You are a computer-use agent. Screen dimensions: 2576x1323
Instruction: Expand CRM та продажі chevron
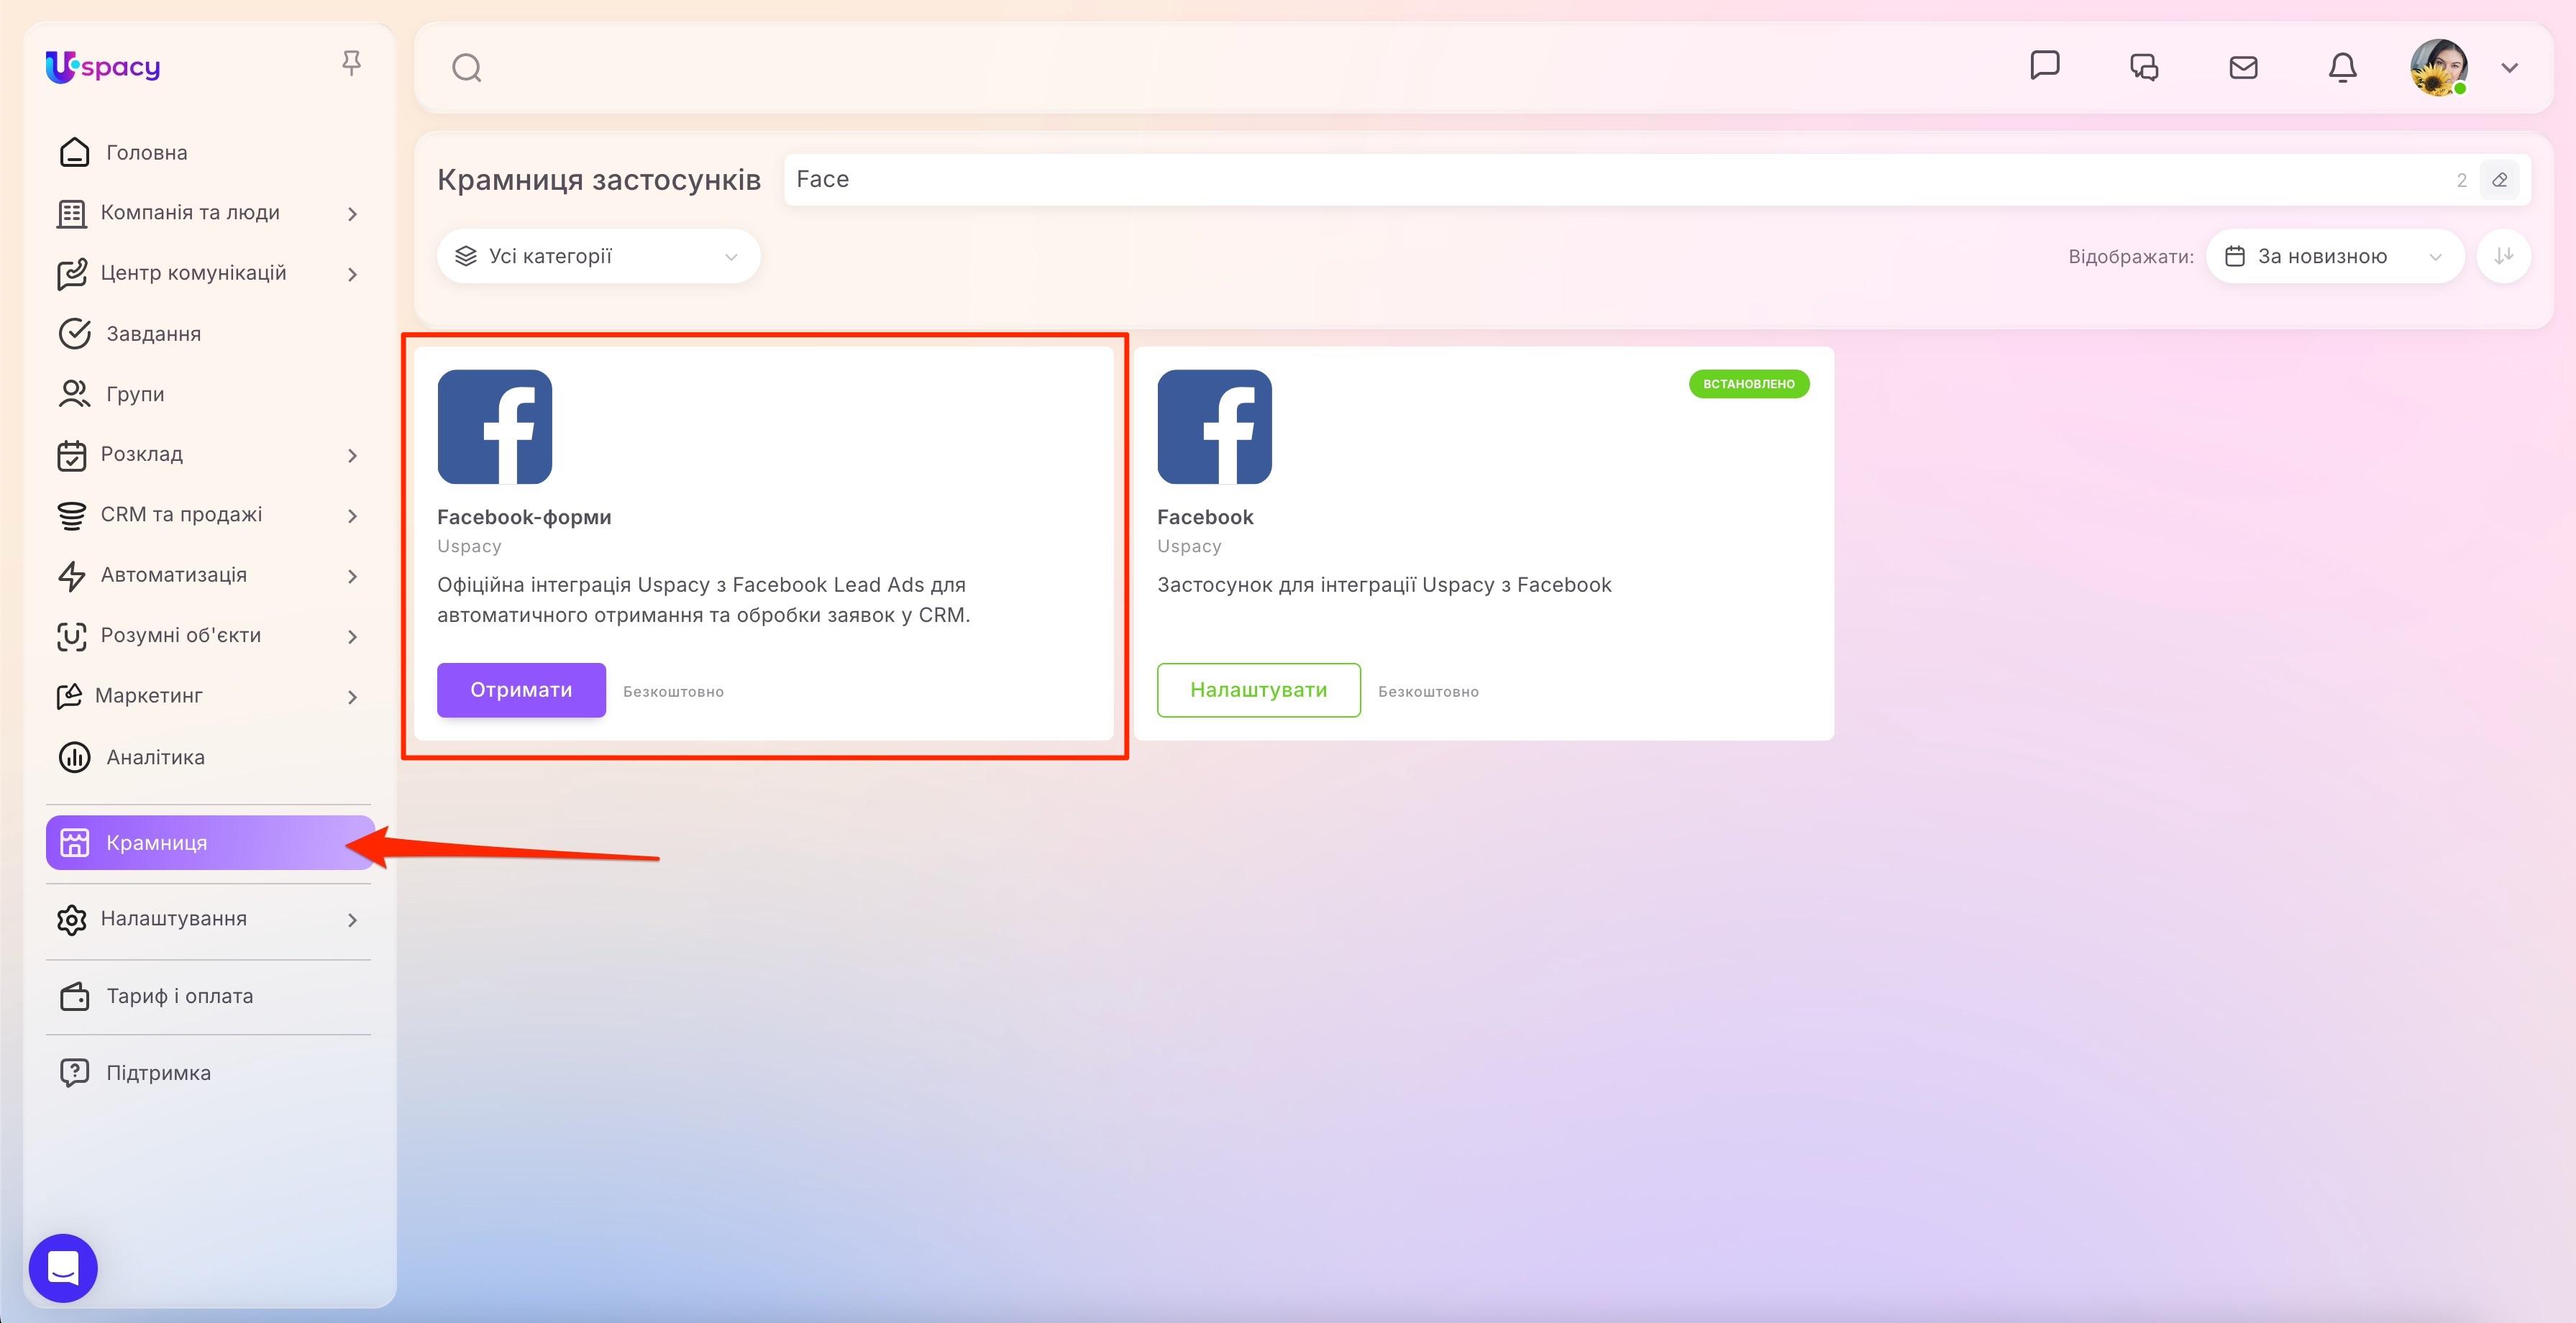352,516
